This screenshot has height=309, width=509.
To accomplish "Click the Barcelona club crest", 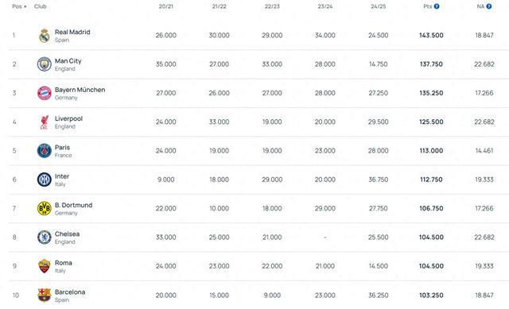I will (45, 295).
